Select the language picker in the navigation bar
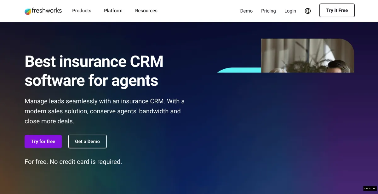 coord(307,11)
